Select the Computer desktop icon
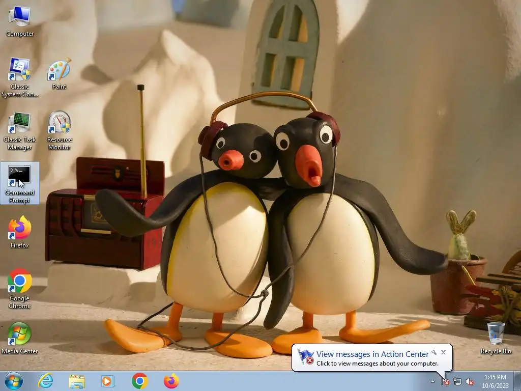 pos(20,21)
